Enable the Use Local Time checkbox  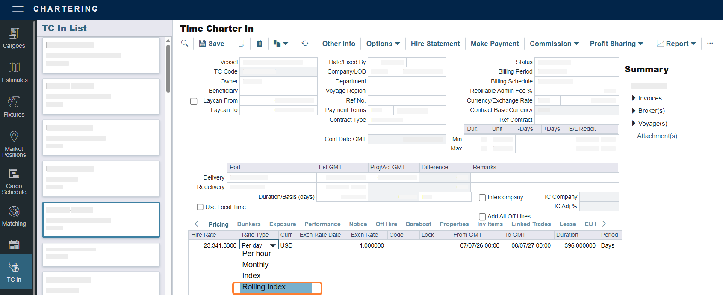coord(200,207)
